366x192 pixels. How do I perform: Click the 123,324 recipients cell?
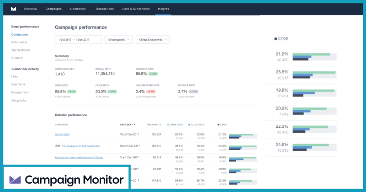(156, 134)
